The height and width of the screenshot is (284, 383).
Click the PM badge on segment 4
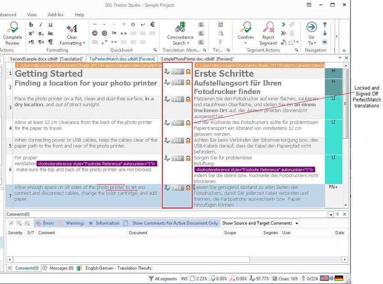coord(178,123)
